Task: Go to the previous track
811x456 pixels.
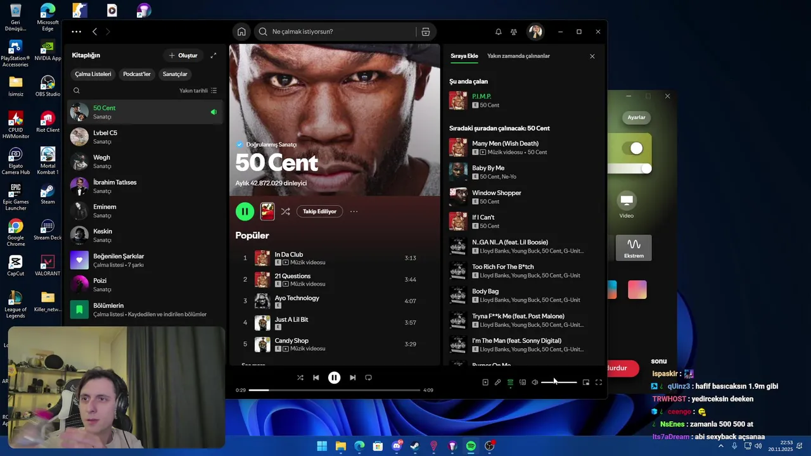Action: click(316, 377)
